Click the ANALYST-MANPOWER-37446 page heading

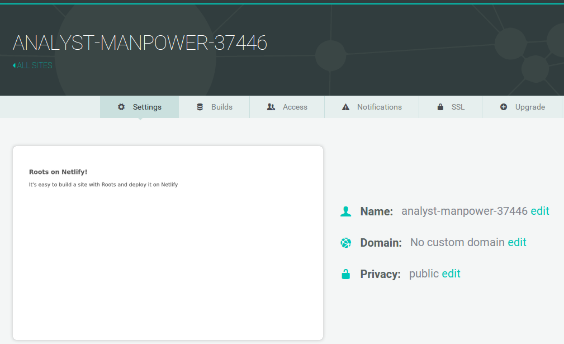140,43
